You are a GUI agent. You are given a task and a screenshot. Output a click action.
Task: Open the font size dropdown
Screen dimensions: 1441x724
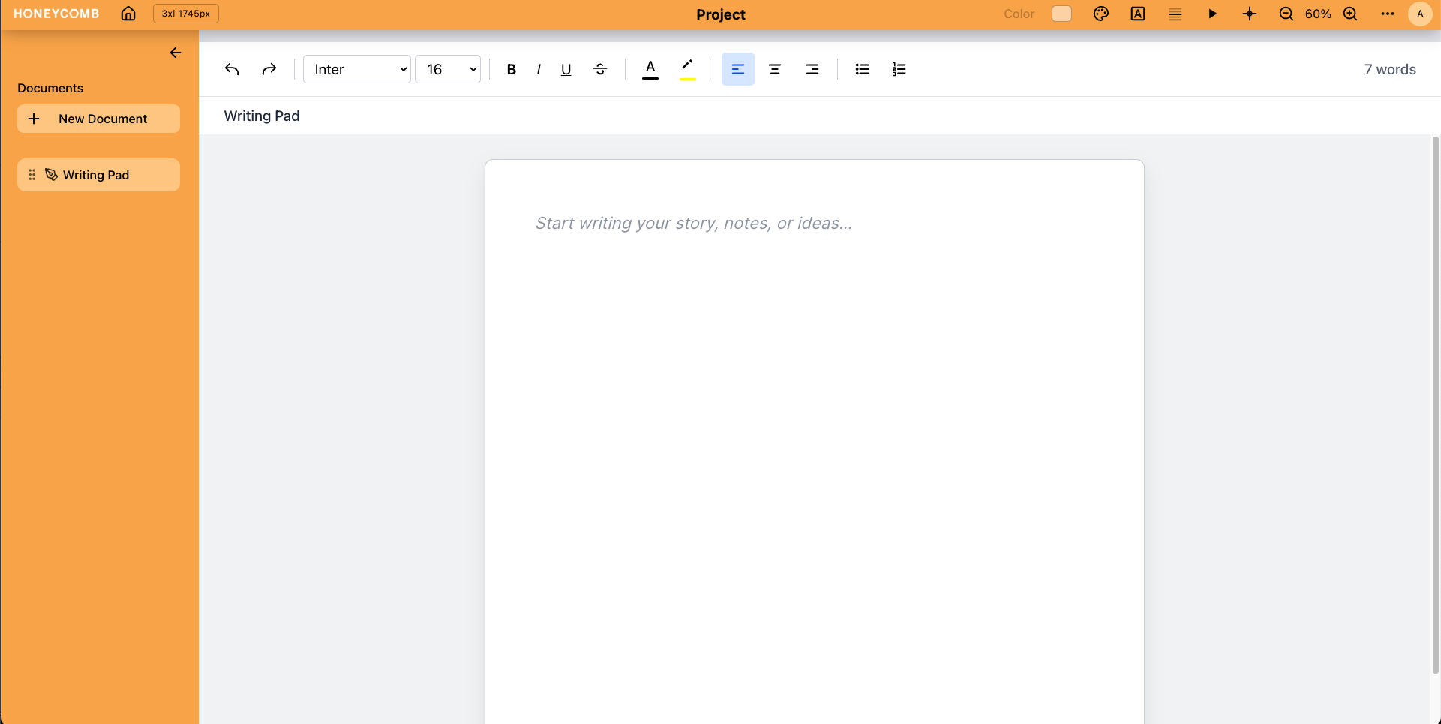click(448, 69)
